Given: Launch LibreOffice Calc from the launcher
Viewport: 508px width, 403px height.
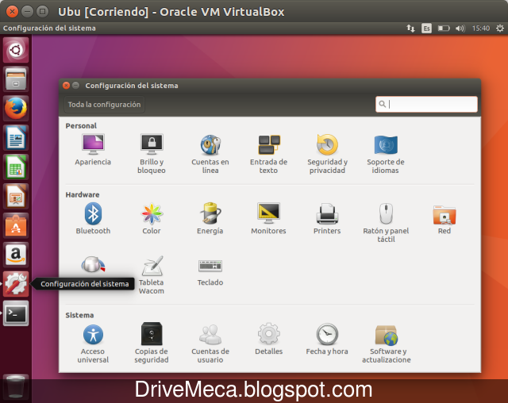Looking at the screenshot, I should pos(16,167).
